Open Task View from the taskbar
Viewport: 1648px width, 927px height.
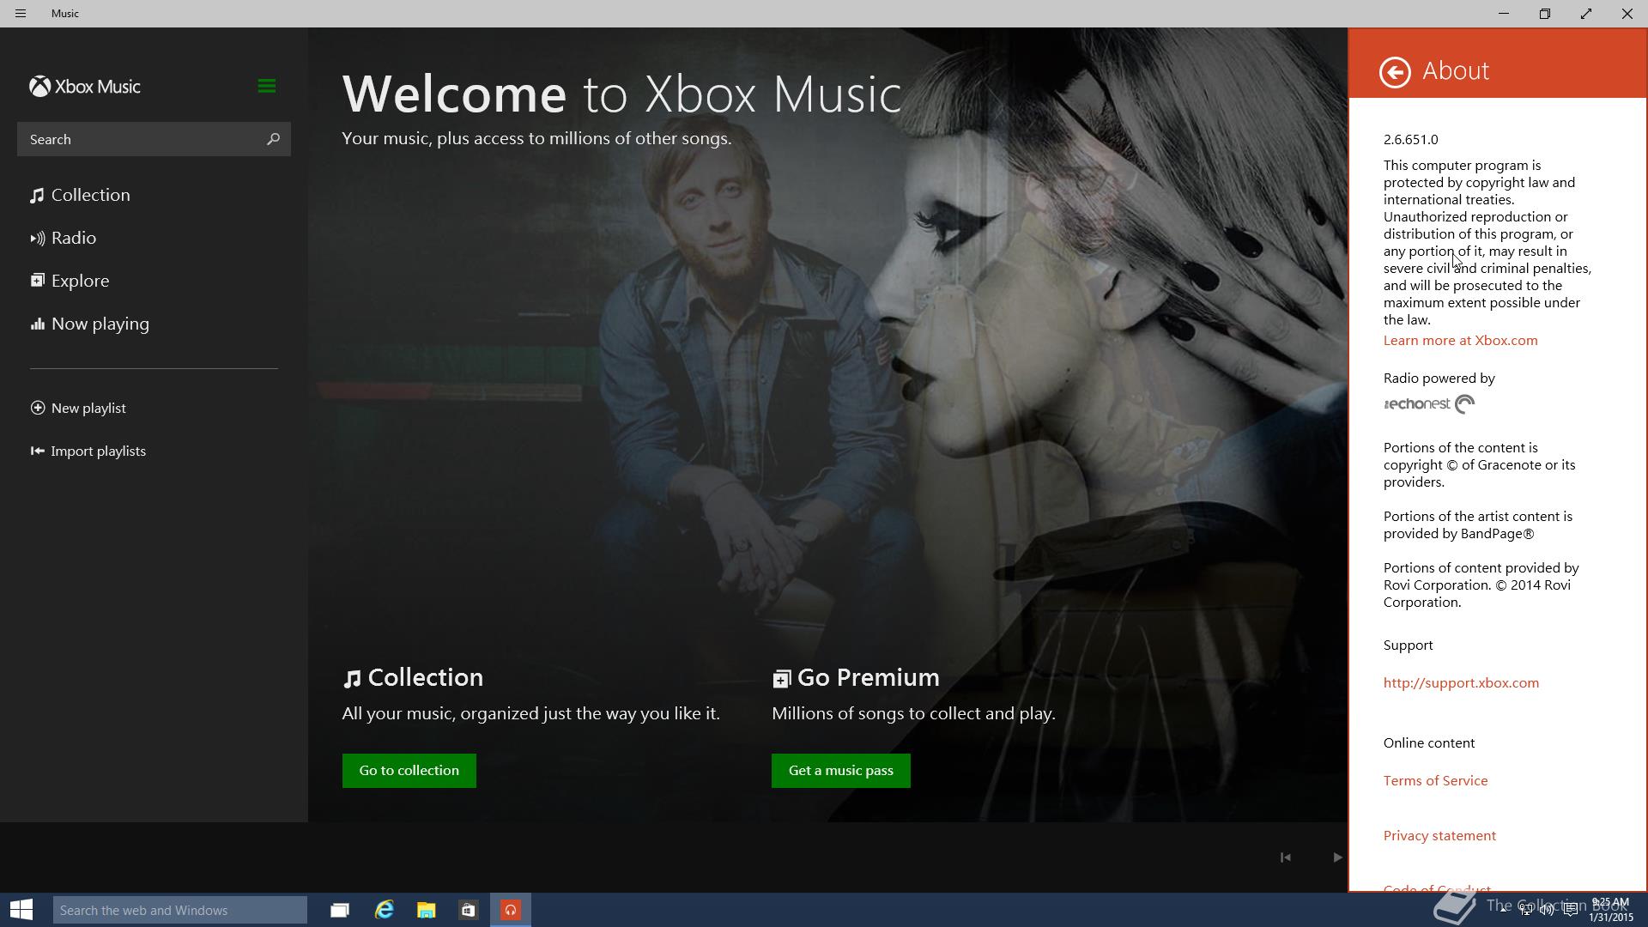(340, 910)
